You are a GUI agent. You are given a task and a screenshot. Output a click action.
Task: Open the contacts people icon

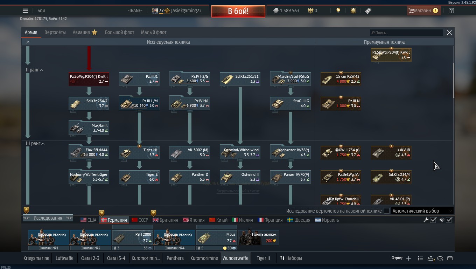pos(431,258)
